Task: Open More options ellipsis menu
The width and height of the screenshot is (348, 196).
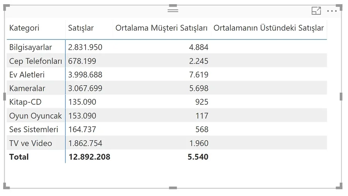Action: click(332, 11)
